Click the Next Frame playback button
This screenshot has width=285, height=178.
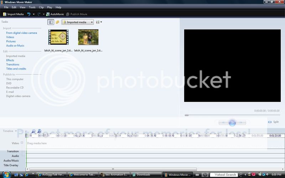click(x=241, y=122)
